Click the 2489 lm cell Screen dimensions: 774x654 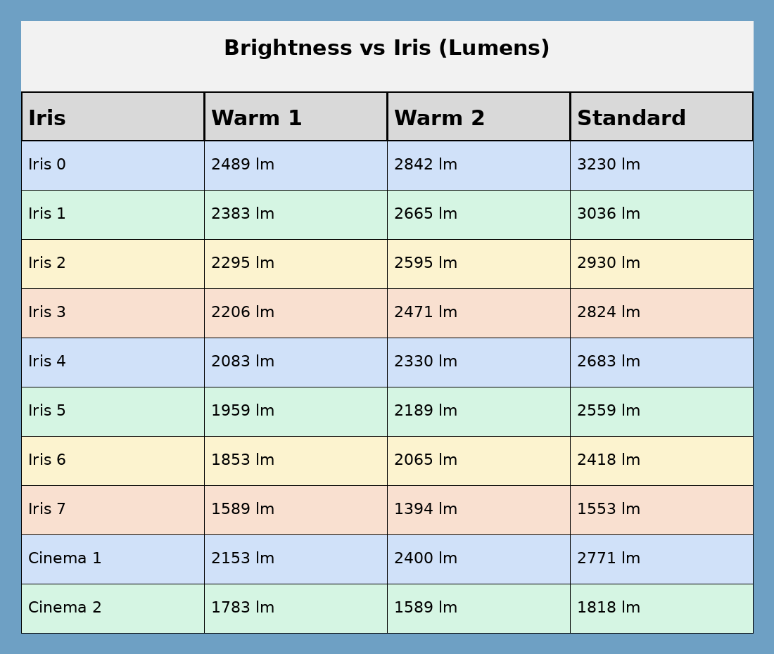[243, 165]
